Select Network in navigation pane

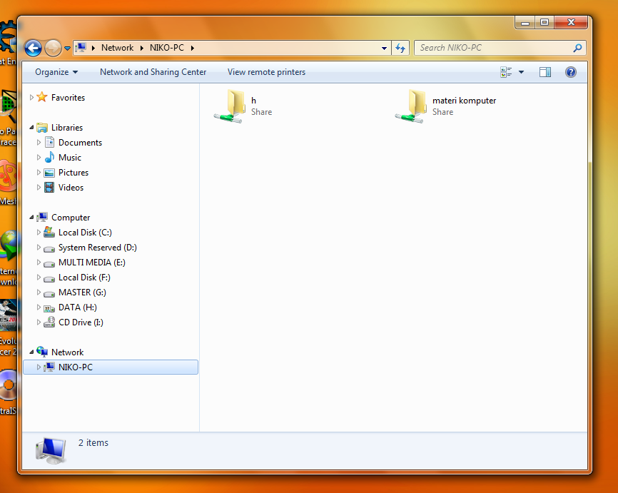click(x=67, y=352)
